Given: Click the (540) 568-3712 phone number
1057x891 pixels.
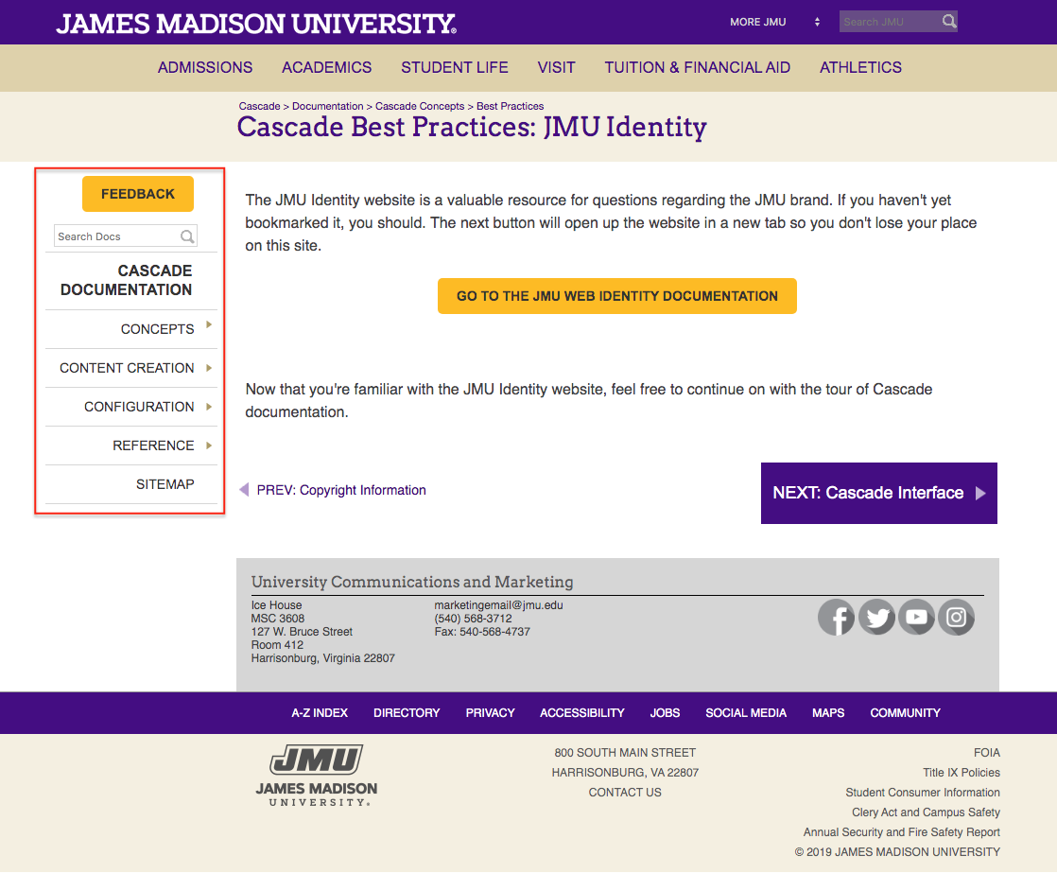Looking at the screenshot, I should click(x=473, y=619).
